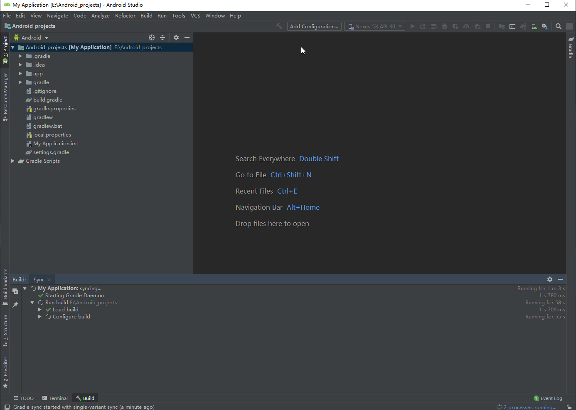Select the Build tab at bottom

pos(85,398)
